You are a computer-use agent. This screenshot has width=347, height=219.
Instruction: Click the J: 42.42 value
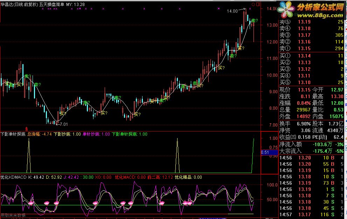(x=71, y=177)
